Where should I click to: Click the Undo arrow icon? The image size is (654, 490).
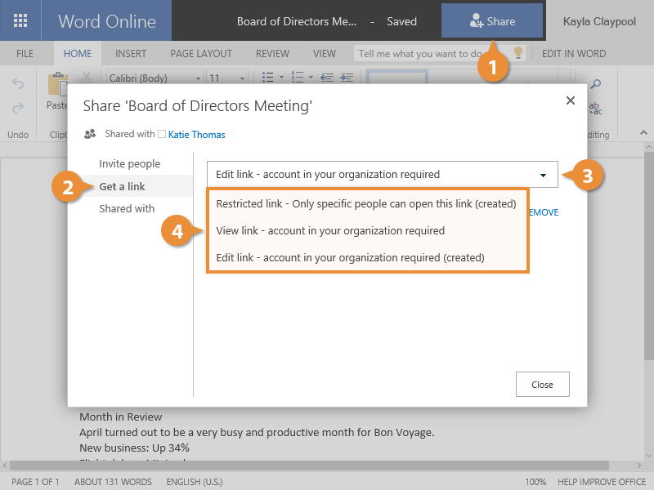pos(19,83)
